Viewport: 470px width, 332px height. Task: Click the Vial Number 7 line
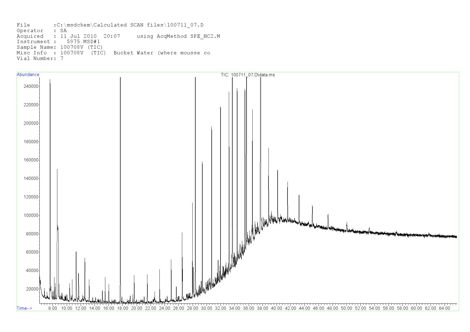tap(40, 58)
